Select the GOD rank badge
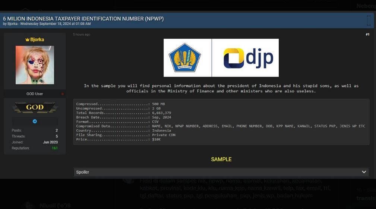The image size is (376, 209). (x=35, y=107)
